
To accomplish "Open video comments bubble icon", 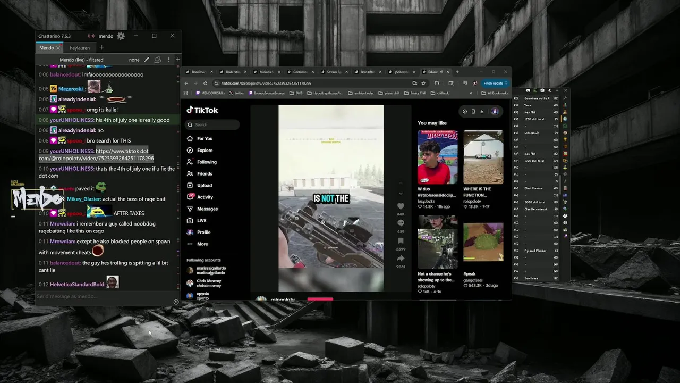I will coord(401,223).
